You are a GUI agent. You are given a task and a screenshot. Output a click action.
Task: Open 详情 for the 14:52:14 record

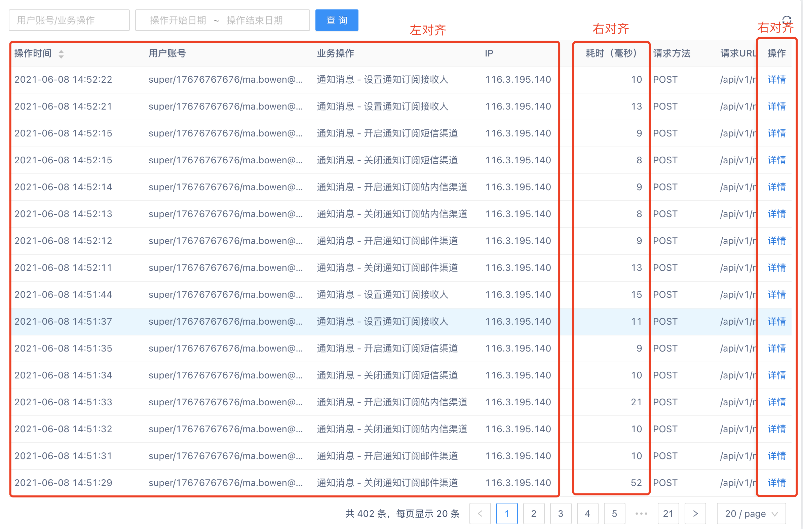pyautogui.click(x=776, y=187)
